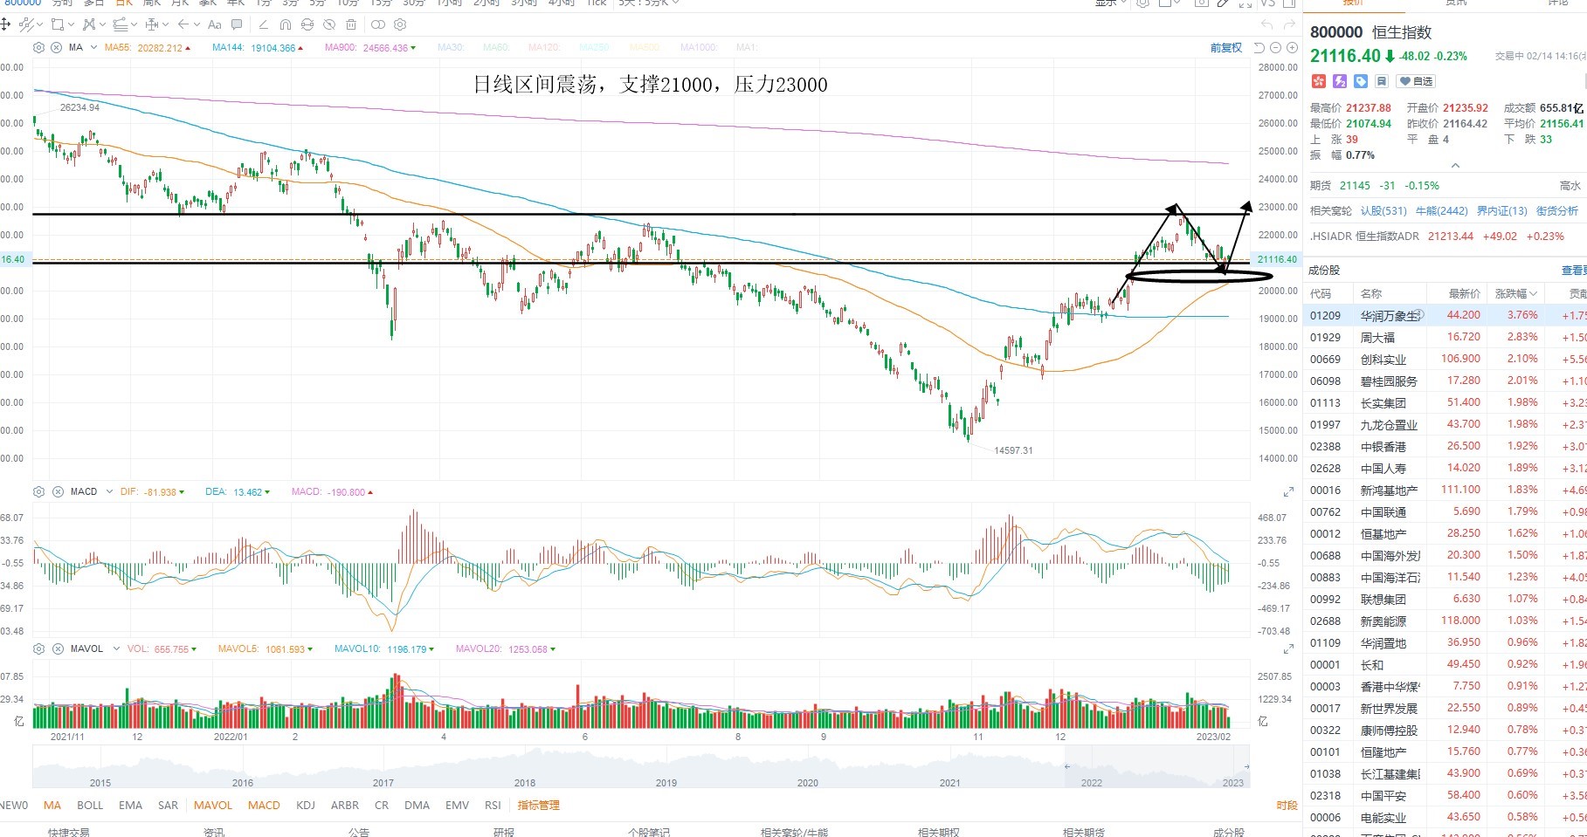Image resolution: width=1587 pixels, height=837 pixels.
Task: Open MACD indicator settings gear
Action: (x=38, y=491)
